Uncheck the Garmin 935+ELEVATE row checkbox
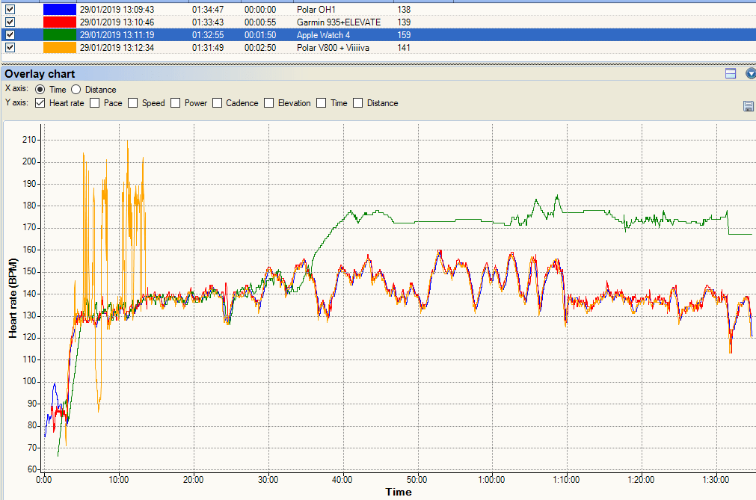 click(x=10, y=22)
